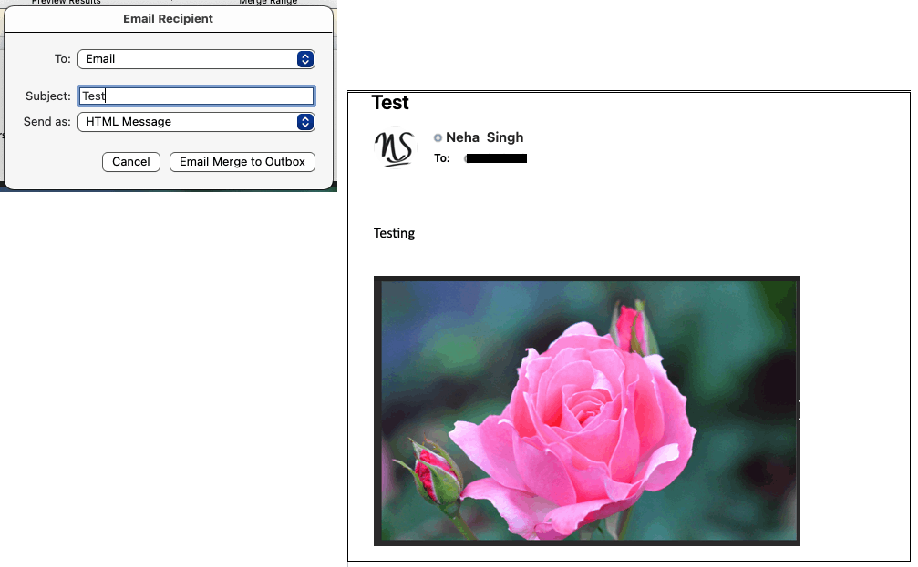The height and width of the screenshot is (567, 918).
Task: Click the Email Recipient dialog title
Action: [x=168, y=19]
